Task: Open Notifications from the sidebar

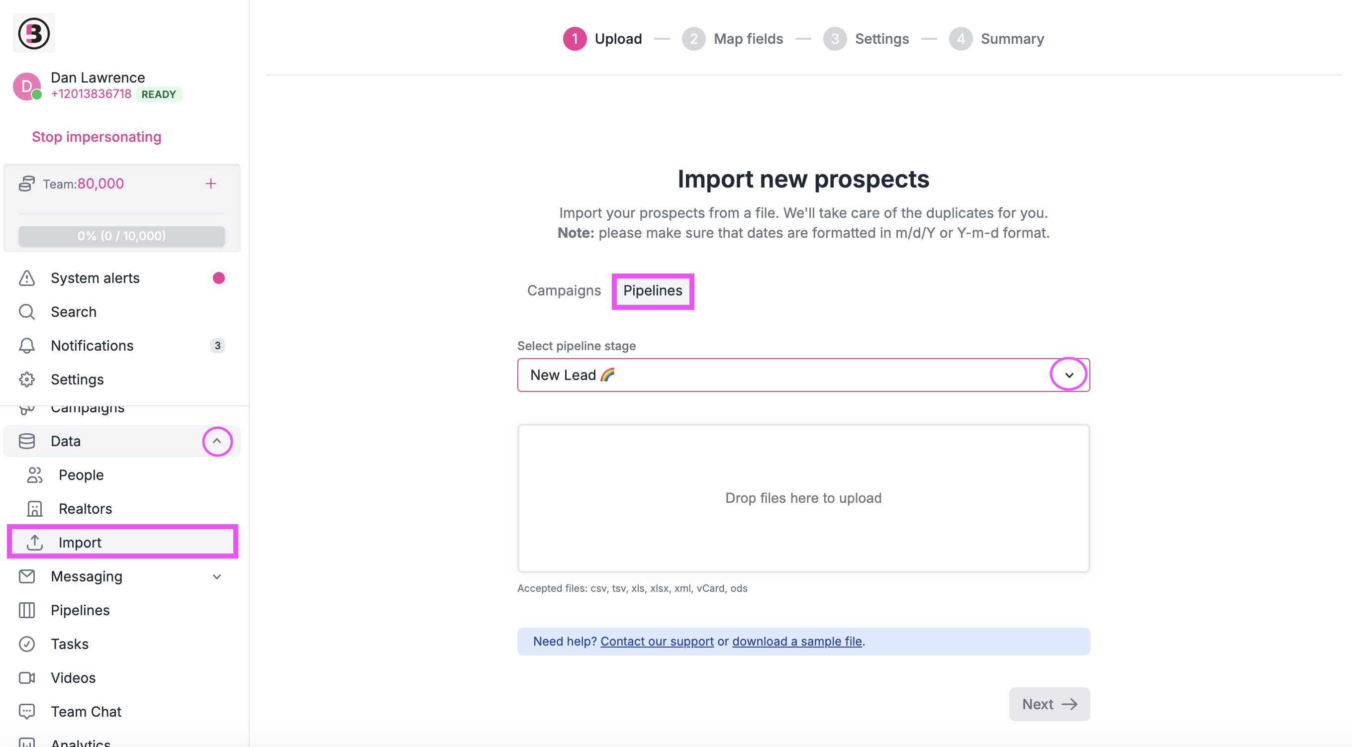Action: pos(92,345)
